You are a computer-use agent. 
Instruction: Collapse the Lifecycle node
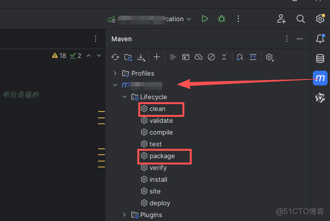tap(125, 97)
